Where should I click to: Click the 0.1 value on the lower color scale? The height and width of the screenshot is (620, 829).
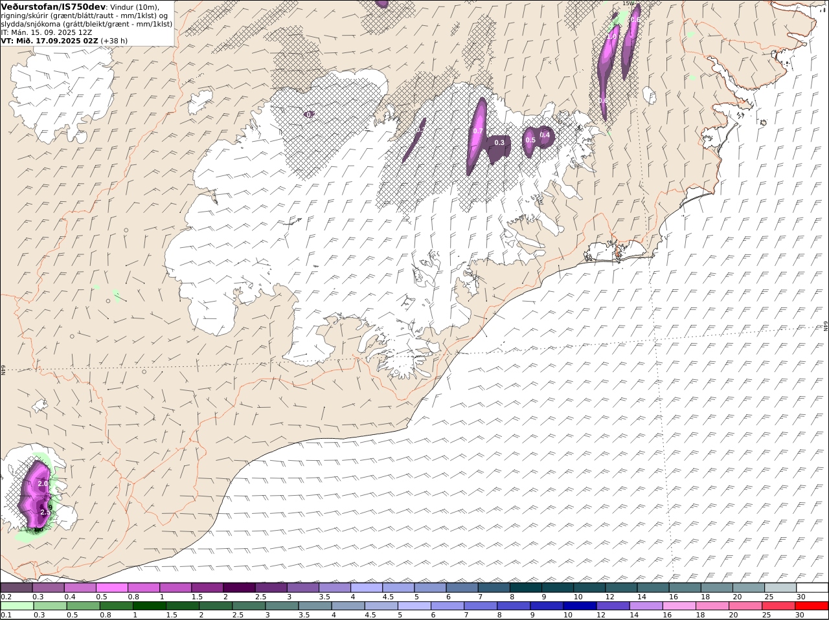pos(6,615)
